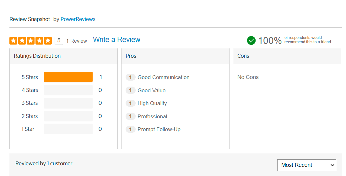Click the rating score 5 badge

point(59,40)
